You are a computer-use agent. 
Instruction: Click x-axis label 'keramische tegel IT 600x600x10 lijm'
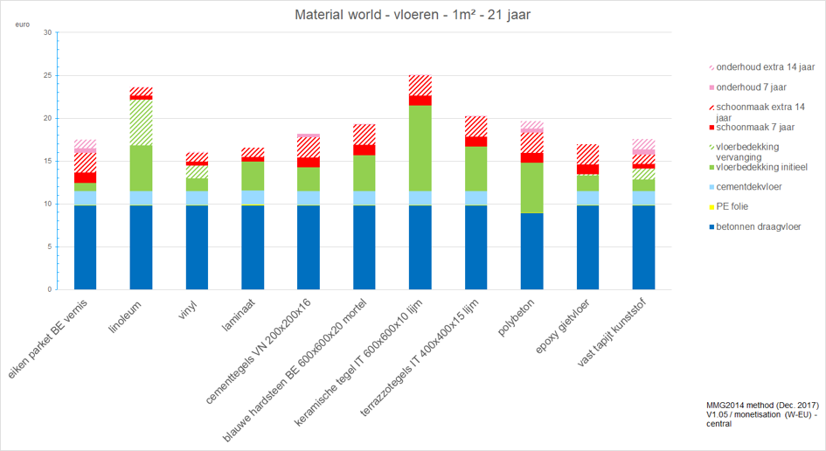(x=358, y=363)
